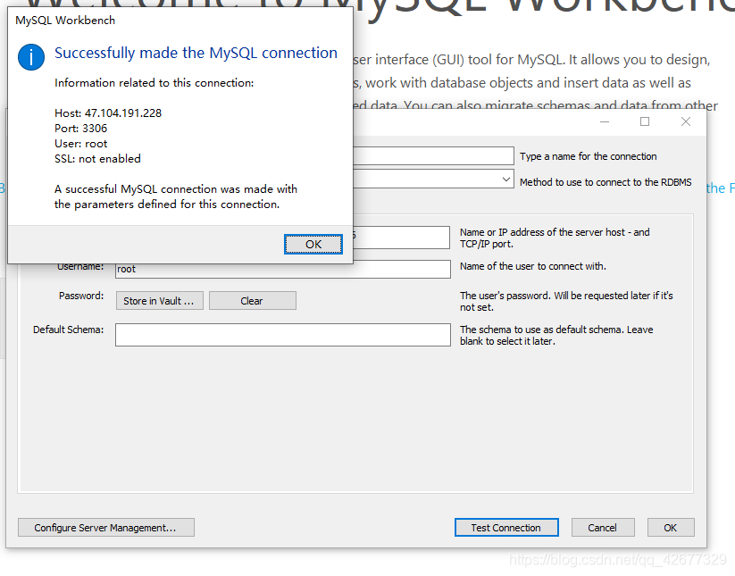Click the hostname input field
735x576 pixels.
point(401,238)
